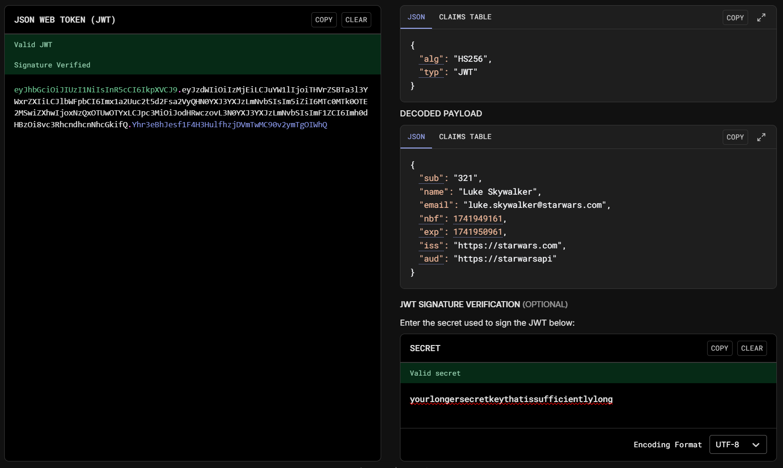This screenshot has width=783, height=468.
Task: Click the "HS256" algorithm value
Action: (470, 59)
